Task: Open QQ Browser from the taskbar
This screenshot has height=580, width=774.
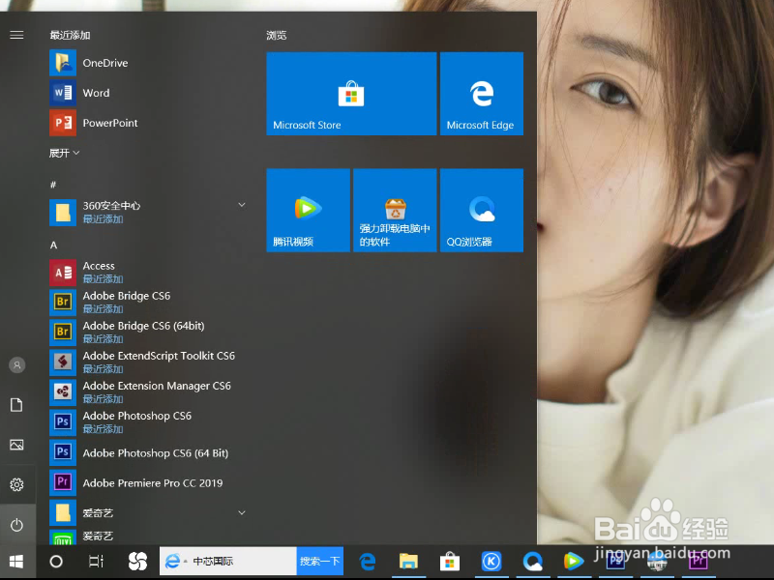Action: point(533,562)
